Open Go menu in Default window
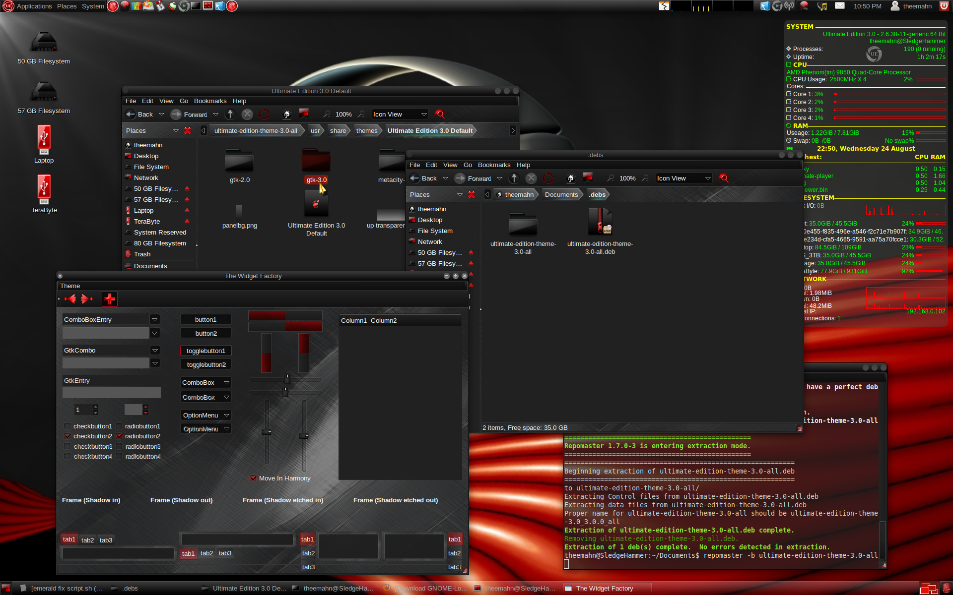Screen dimensions: 953x595 184,101
